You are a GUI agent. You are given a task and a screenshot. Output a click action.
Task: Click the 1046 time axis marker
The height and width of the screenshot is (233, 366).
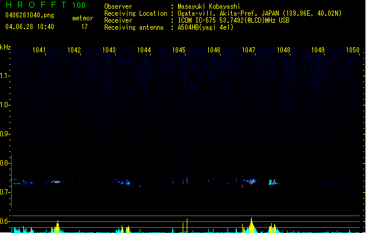pyautogui.click(x=214, y=50)
